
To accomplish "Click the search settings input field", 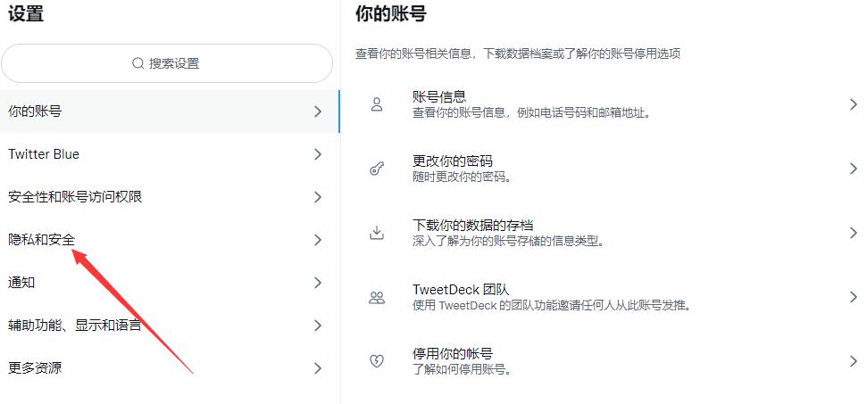I will point(167,63).
